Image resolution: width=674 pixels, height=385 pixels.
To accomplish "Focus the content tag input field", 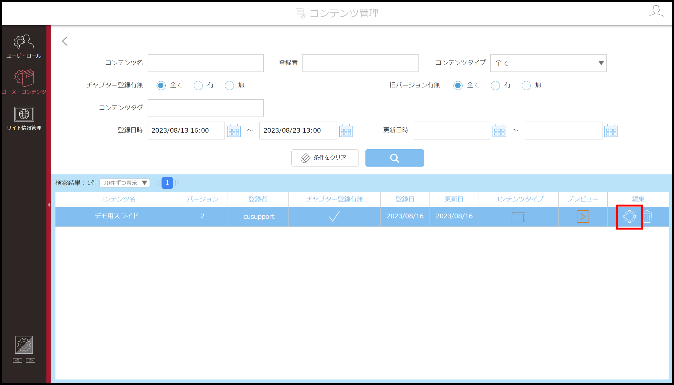I will (205, 108).
